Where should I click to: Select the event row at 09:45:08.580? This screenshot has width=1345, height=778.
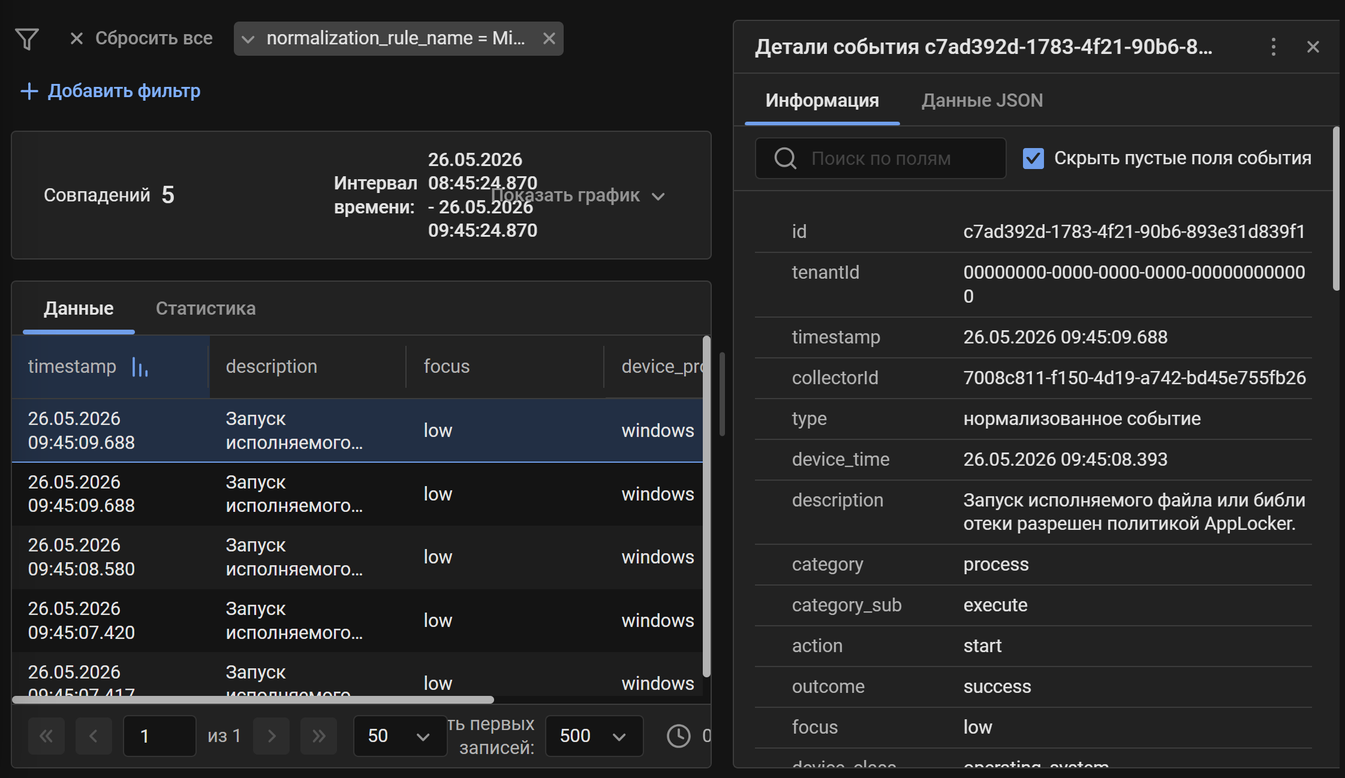pos(357,557)
